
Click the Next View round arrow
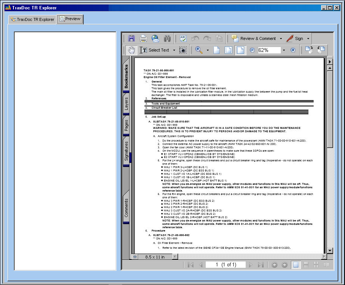point(285,265)
